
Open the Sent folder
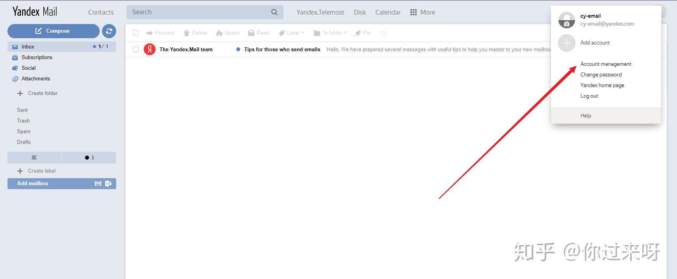click(22, 110)
